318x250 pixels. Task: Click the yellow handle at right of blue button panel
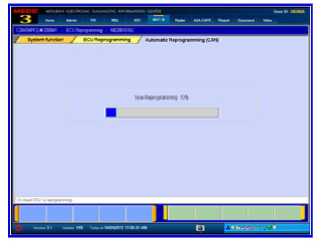(x=154, y=214)
